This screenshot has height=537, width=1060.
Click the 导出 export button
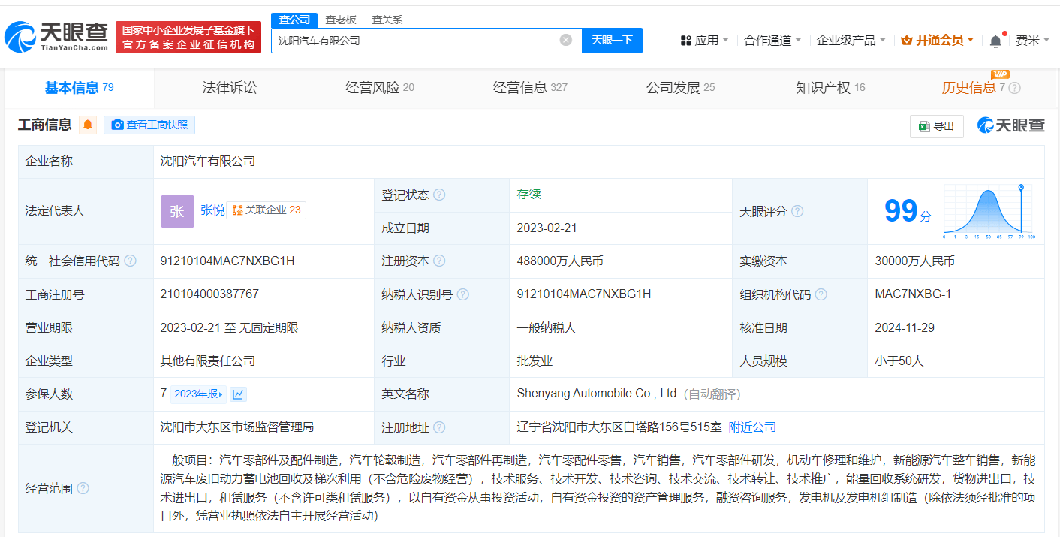[936, 126]
